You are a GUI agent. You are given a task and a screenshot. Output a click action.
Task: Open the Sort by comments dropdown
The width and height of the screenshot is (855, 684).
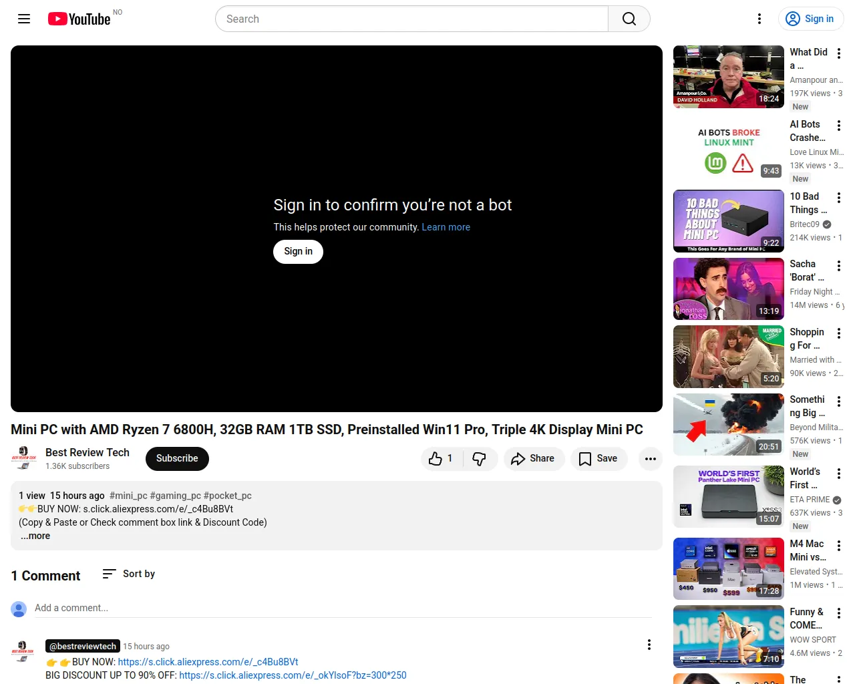pos(128,574)
